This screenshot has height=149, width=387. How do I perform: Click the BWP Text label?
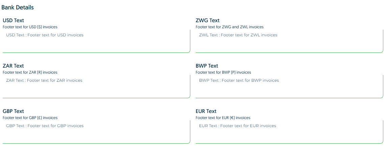[207, 66]
